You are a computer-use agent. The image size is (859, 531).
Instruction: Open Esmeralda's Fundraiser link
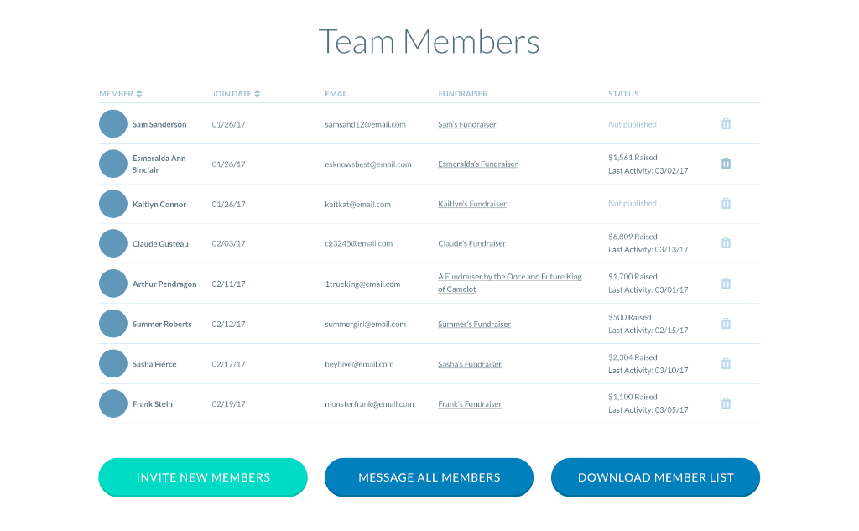coord(477,164)
